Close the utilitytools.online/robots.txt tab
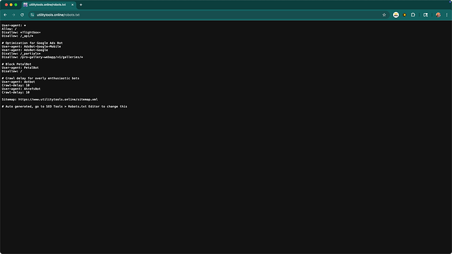Image resolution: width=452 pixels, height=254 pixels. pyautogui.click(x=72, y=5)
